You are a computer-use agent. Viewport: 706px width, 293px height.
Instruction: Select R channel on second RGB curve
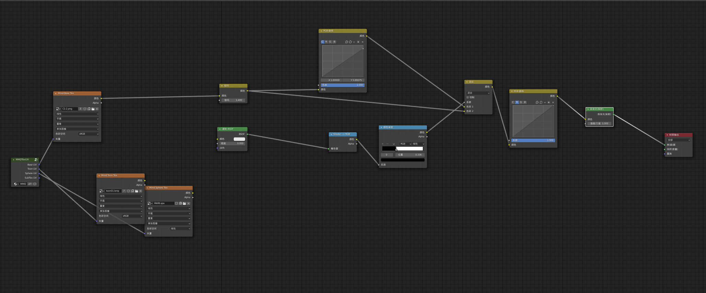[x=517, y=102]
